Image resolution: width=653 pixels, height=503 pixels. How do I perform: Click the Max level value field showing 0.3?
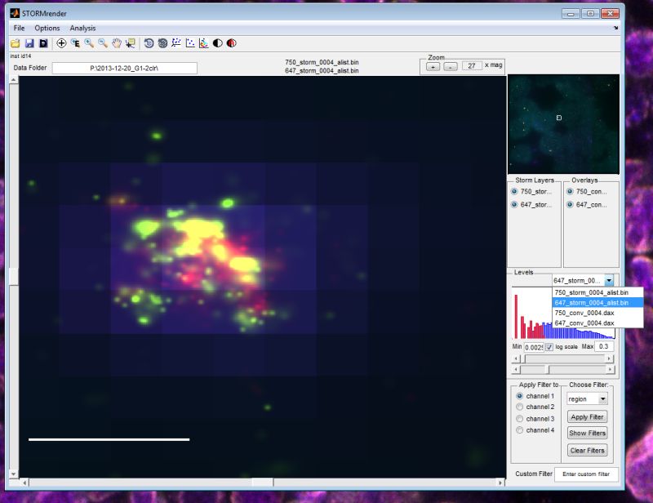tap(602, 346)
